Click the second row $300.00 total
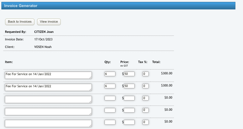Screen dimensions: 243x129 click(x=167, y=85)
